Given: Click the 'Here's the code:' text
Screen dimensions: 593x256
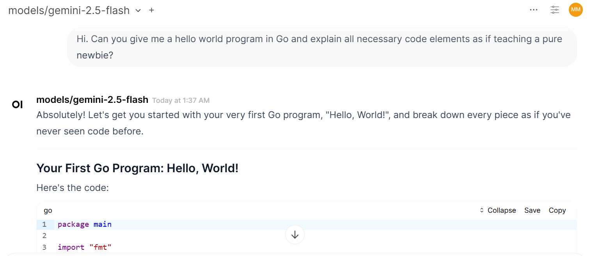Looking at the screenshot, I should [x=73, y=188].
